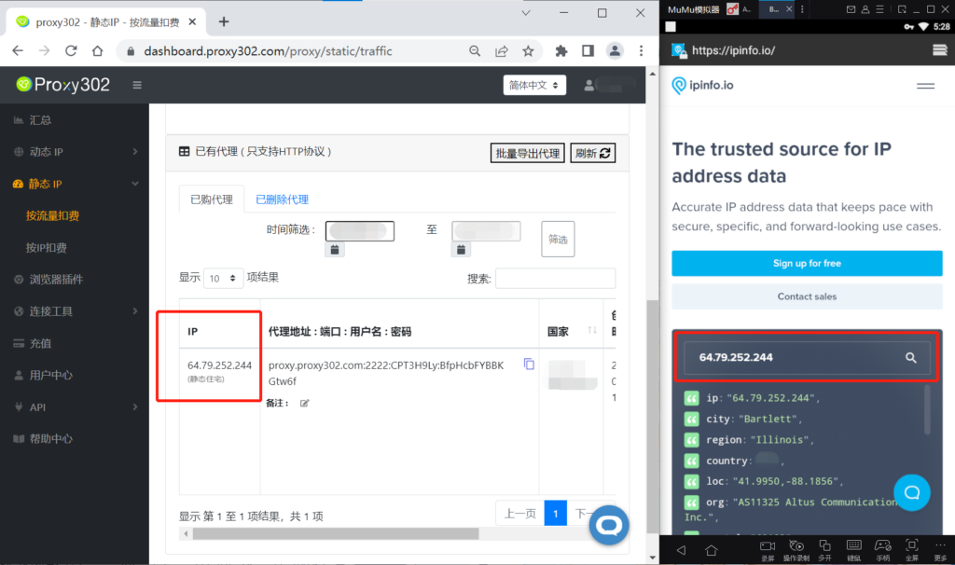This screenshot has width=955, height=565.
Task: Click 上一页 previous page button
Action: (520, 514)
